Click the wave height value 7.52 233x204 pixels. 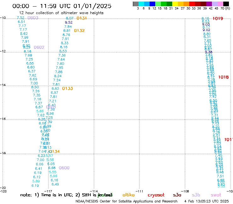[x=20, y=18]
